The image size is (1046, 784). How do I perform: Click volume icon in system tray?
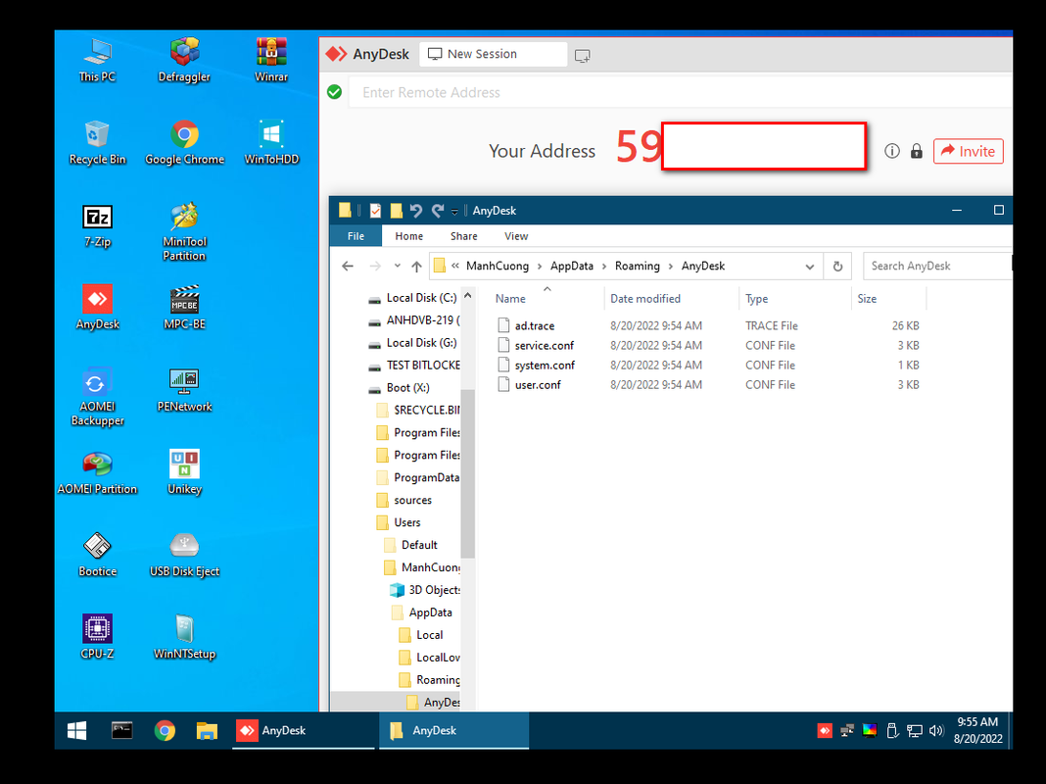(936, 731)
